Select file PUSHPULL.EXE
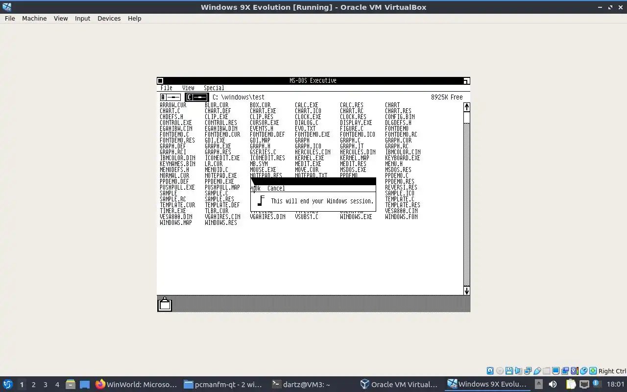 [177, 187]
